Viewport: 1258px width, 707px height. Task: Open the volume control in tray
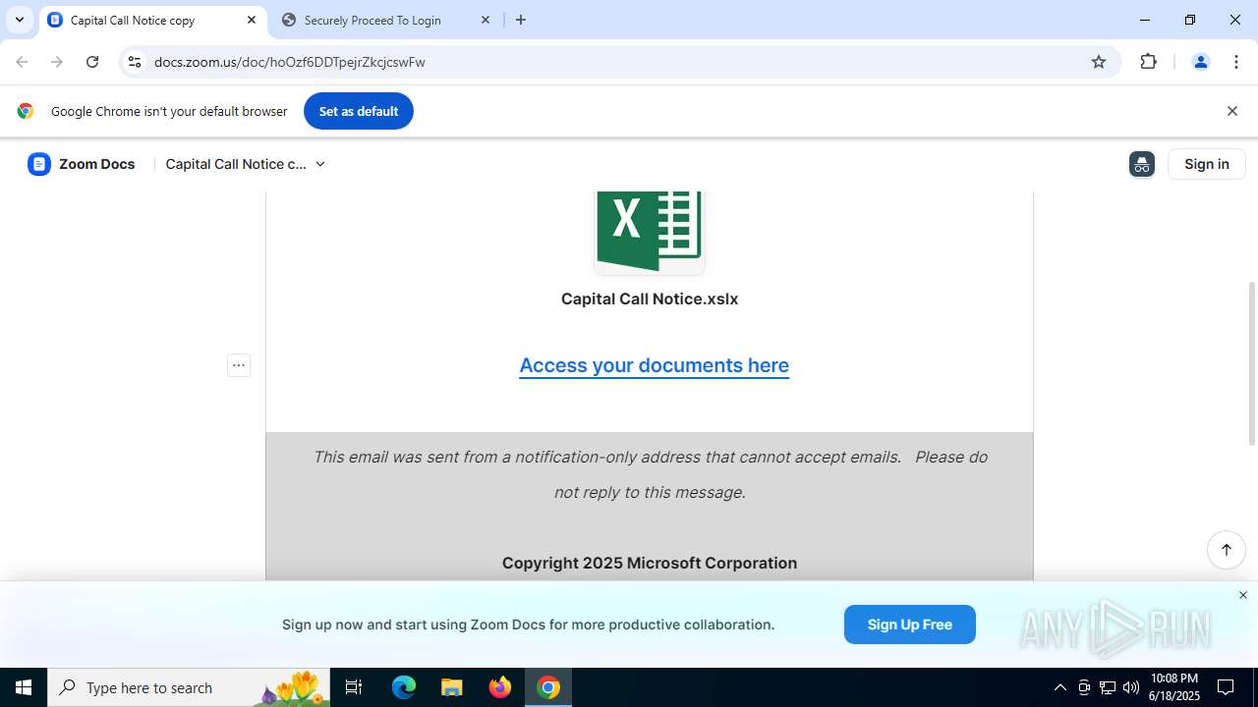tap(1131, 687)
